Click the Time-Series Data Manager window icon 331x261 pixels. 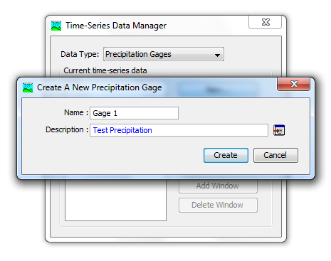coord(56,26)
